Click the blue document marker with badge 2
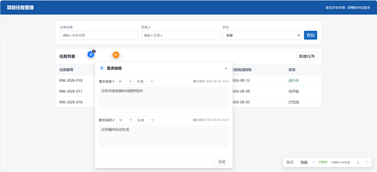Screen dimensions: 377x172 [x=91, y=54]
